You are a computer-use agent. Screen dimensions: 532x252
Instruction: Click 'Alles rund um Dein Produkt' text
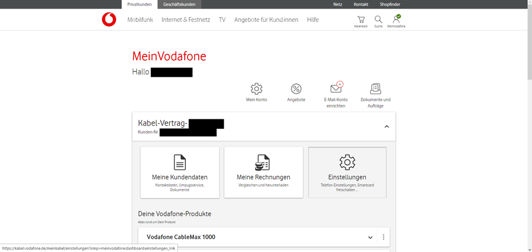(157, 222)
